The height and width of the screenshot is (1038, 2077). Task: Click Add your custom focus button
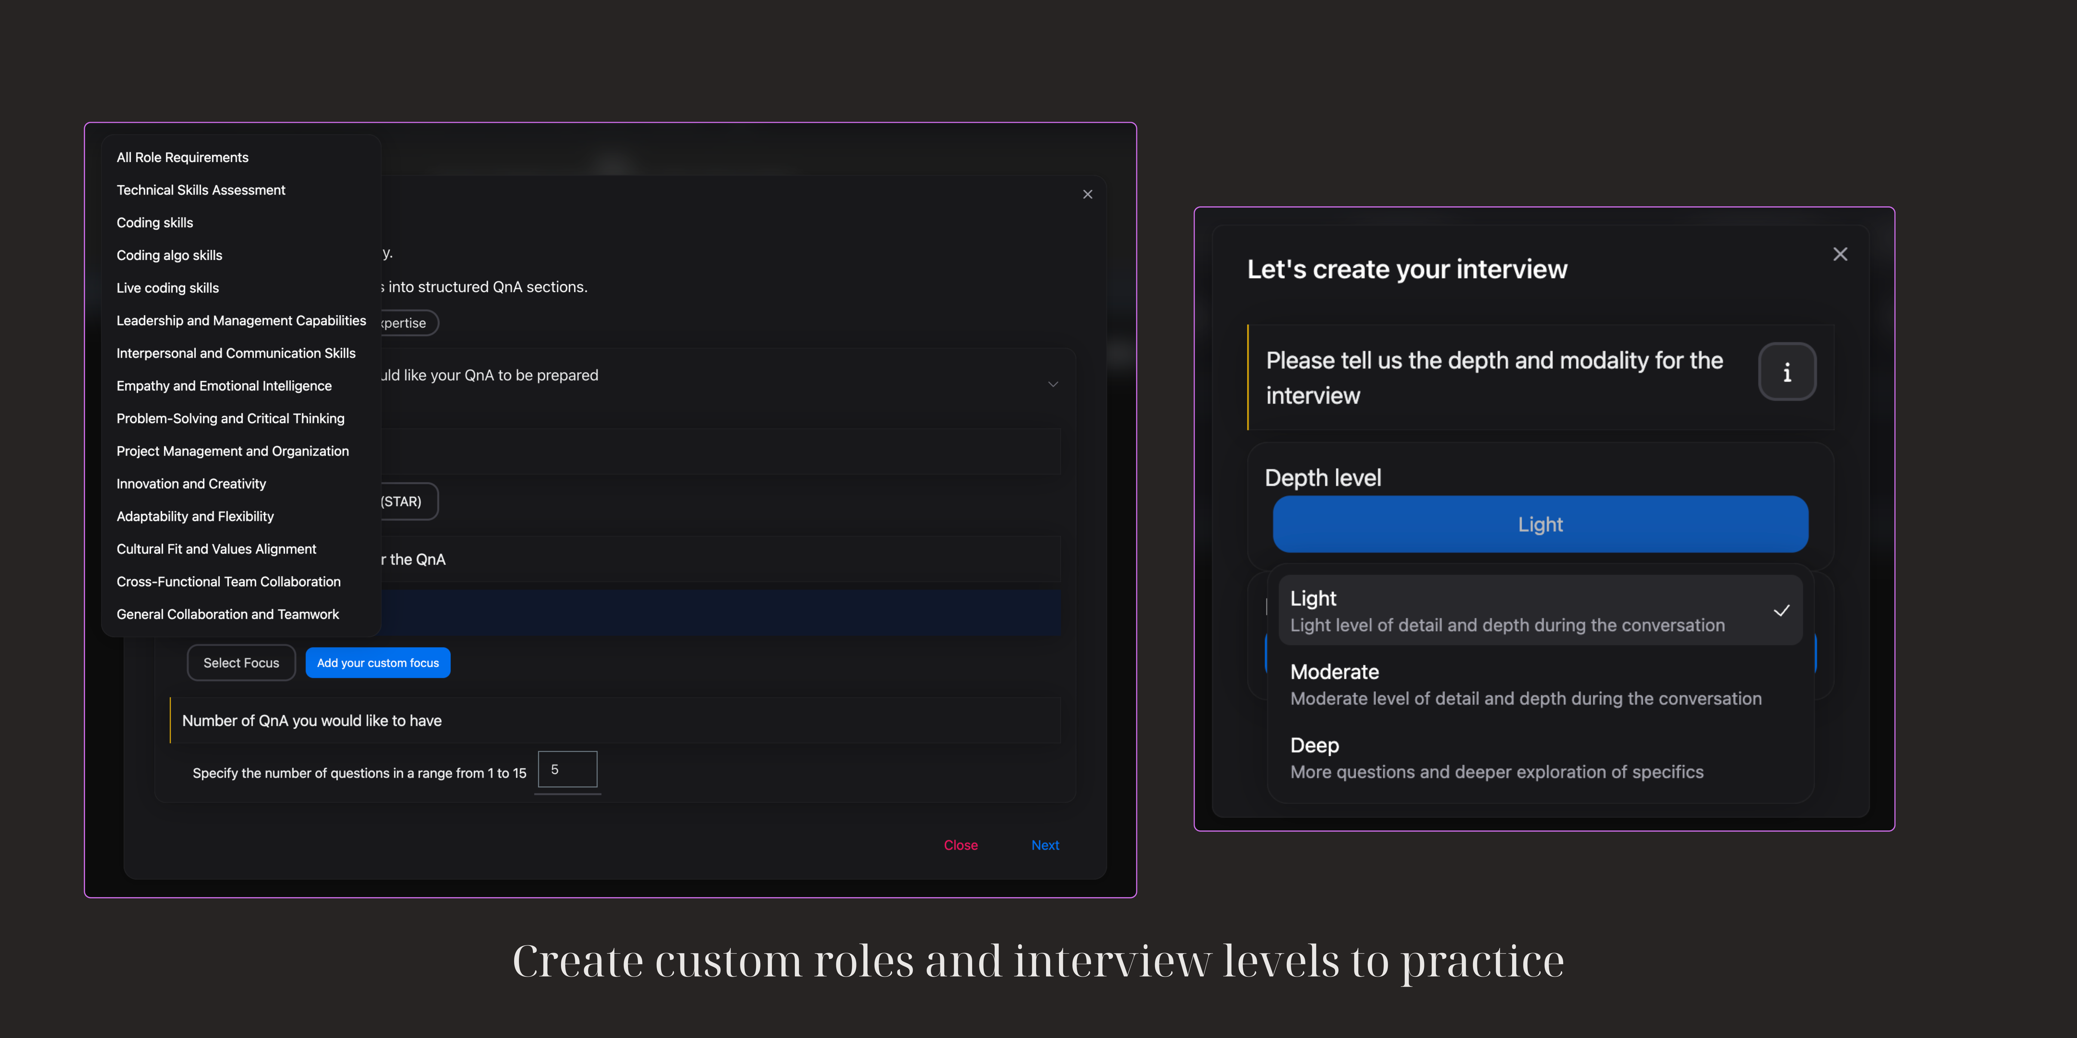click(377, 663)
